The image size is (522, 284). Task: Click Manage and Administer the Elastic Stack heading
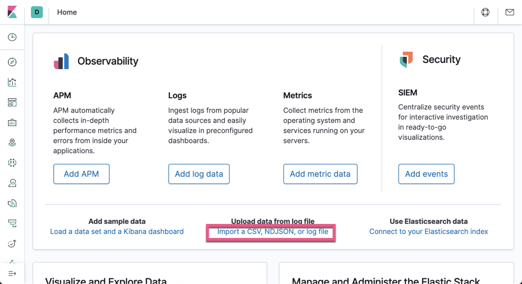coord(386,281)
